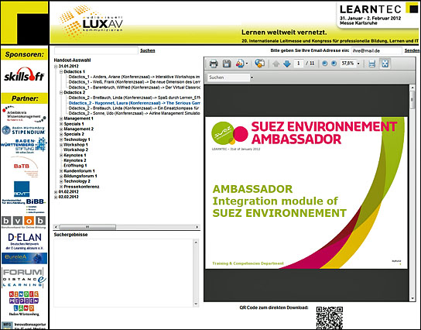The width and height of the screenshot is (421, 330).
Task: Expand the 02.02.2012 date node
Action: [56, 197]
